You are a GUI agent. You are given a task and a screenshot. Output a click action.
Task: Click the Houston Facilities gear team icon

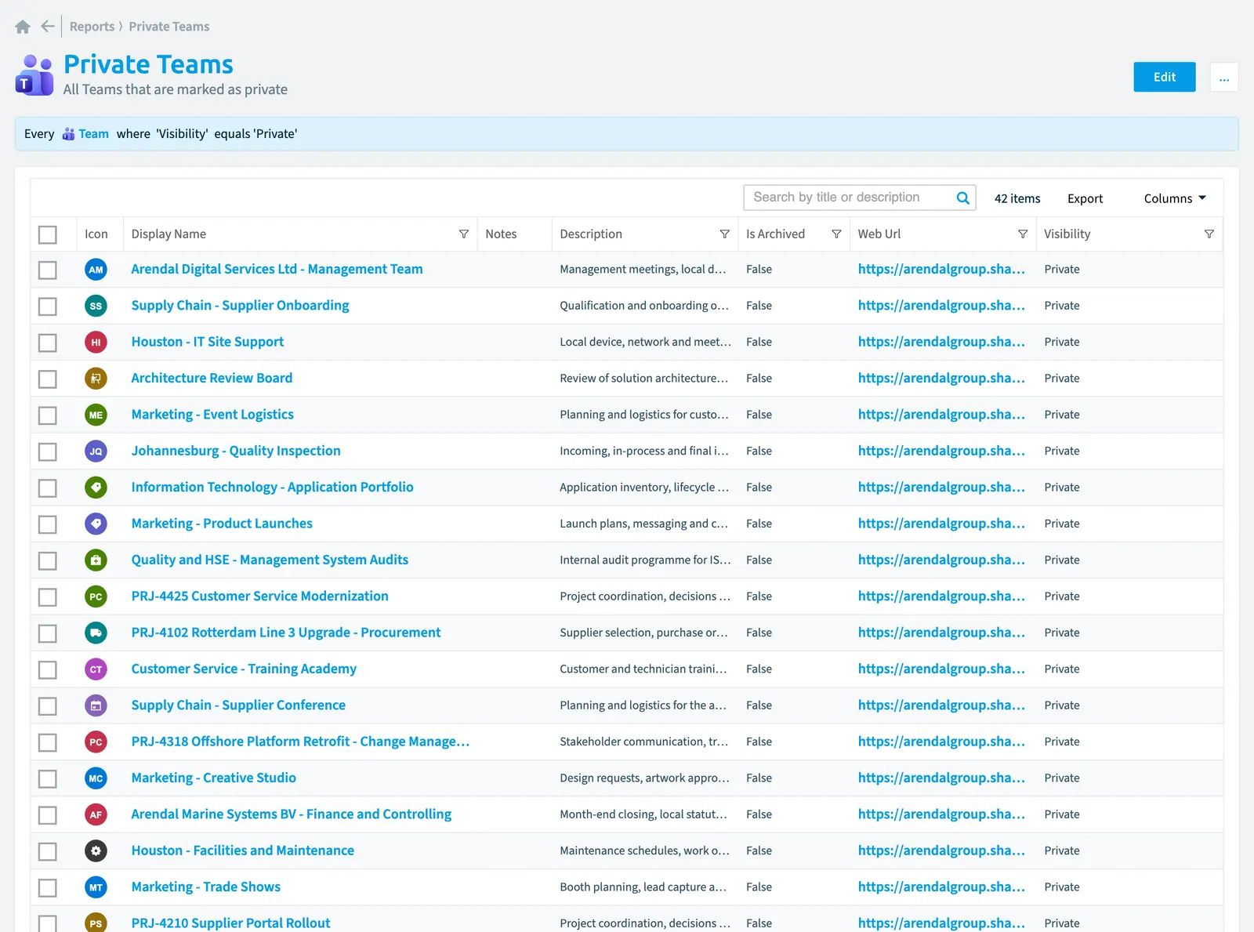click(96, 851)
